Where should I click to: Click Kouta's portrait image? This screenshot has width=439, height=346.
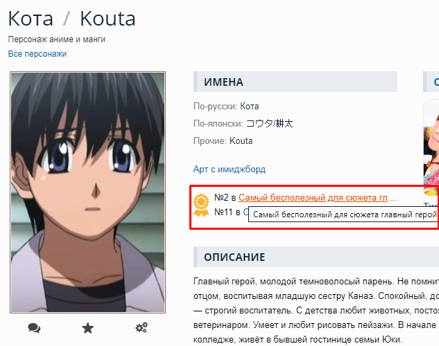click(87, 192)
